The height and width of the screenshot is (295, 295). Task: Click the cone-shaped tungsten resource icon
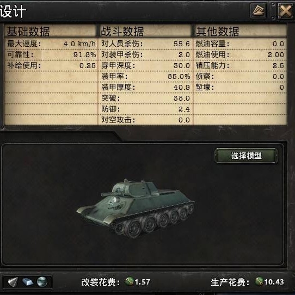pyautogui.click(x=13, y=281)
